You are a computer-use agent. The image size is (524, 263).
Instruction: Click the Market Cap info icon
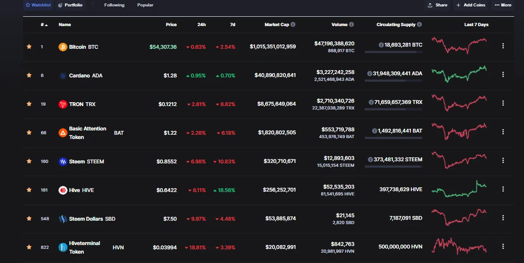[x=293, y=25]
